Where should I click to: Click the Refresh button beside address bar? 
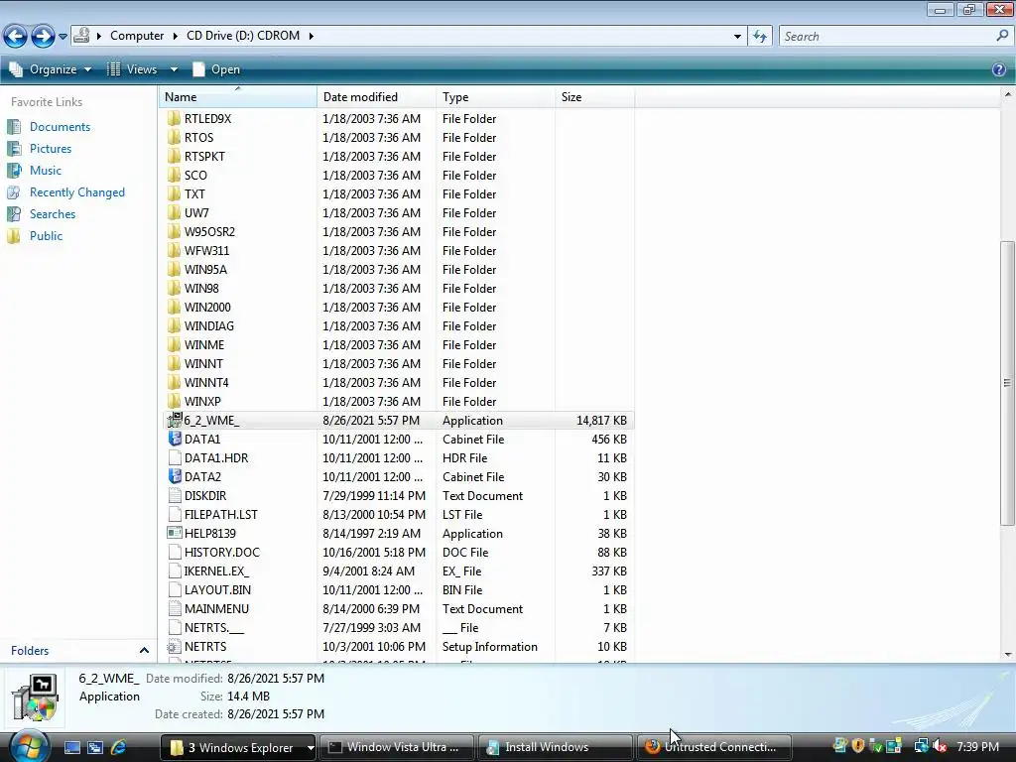click(759, 37)
